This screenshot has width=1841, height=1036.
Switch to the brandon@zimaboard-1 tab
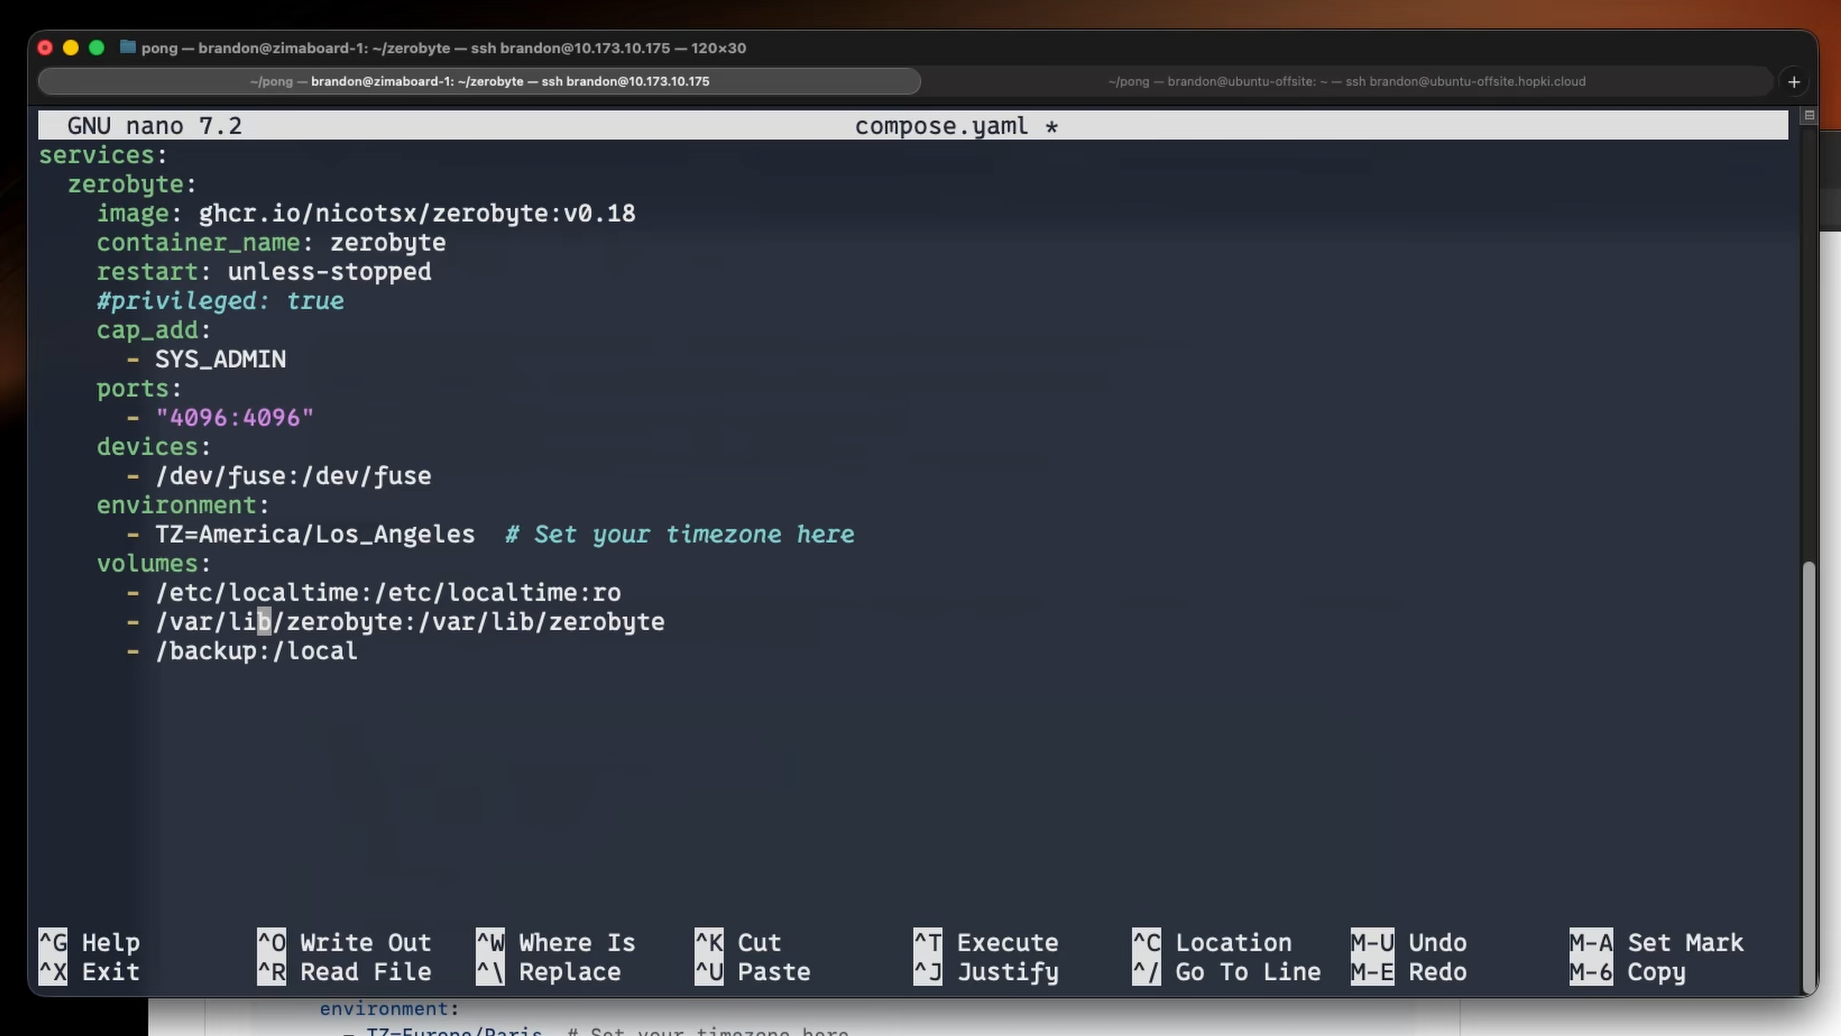479,82
